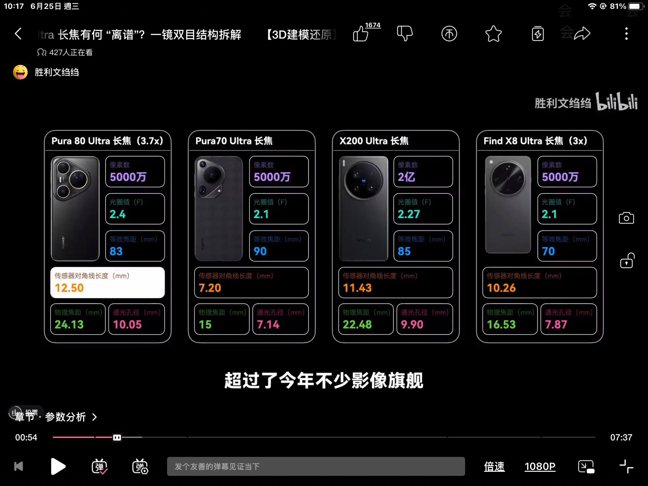Tap the like count 1674

373,25
